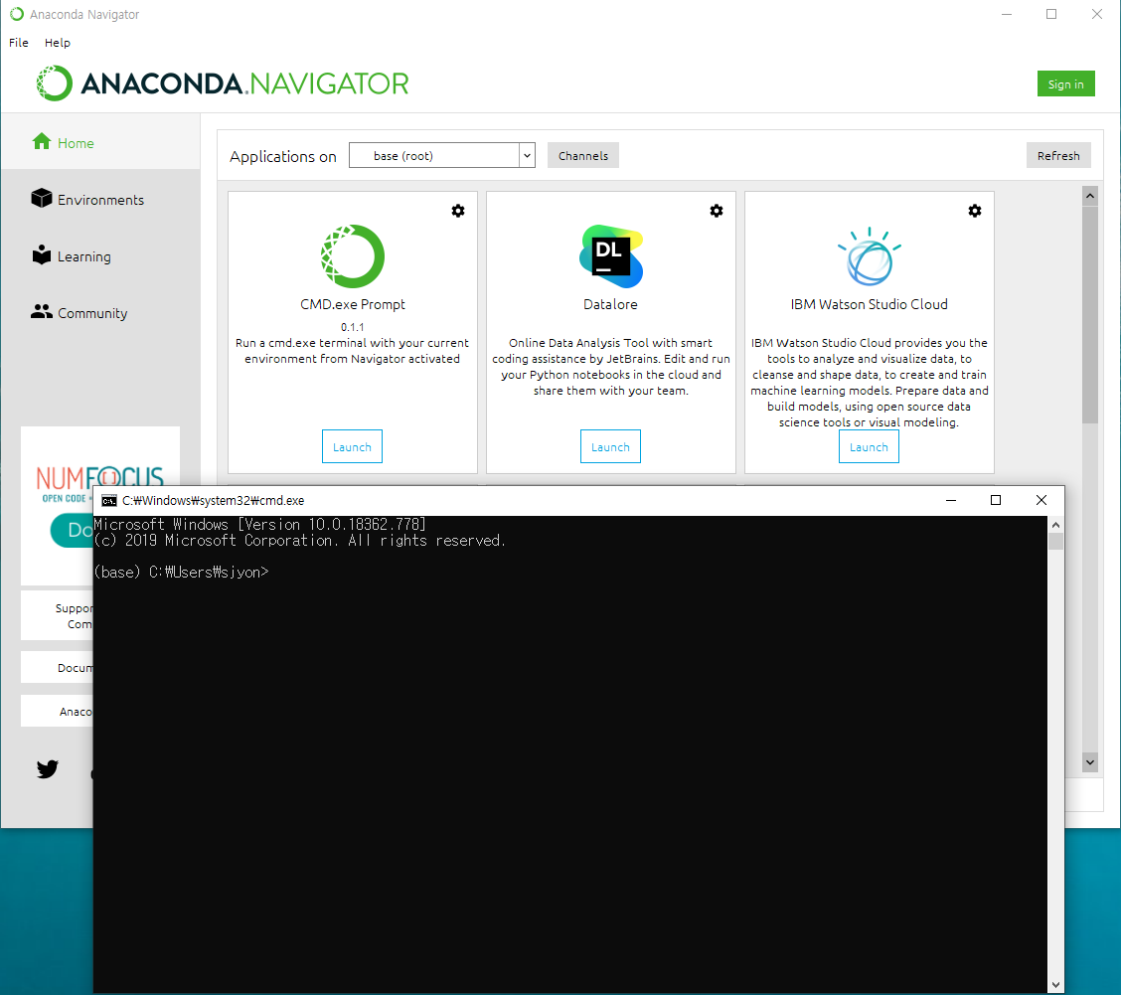Click the Refresh button
The image size is (1121, 995).
click(x=1058, y=155)
